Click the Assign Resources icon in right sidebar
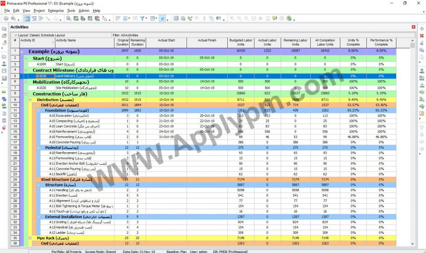This screenshot has height=253, width=426. 422,71
